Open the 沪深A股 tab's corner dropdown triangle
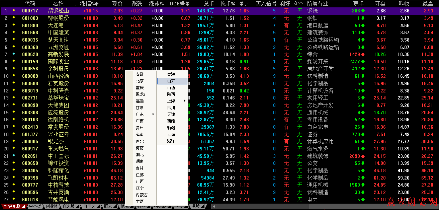Image resolution: width=439 pixels, height=210 pixels. click(x=23, y=207)
